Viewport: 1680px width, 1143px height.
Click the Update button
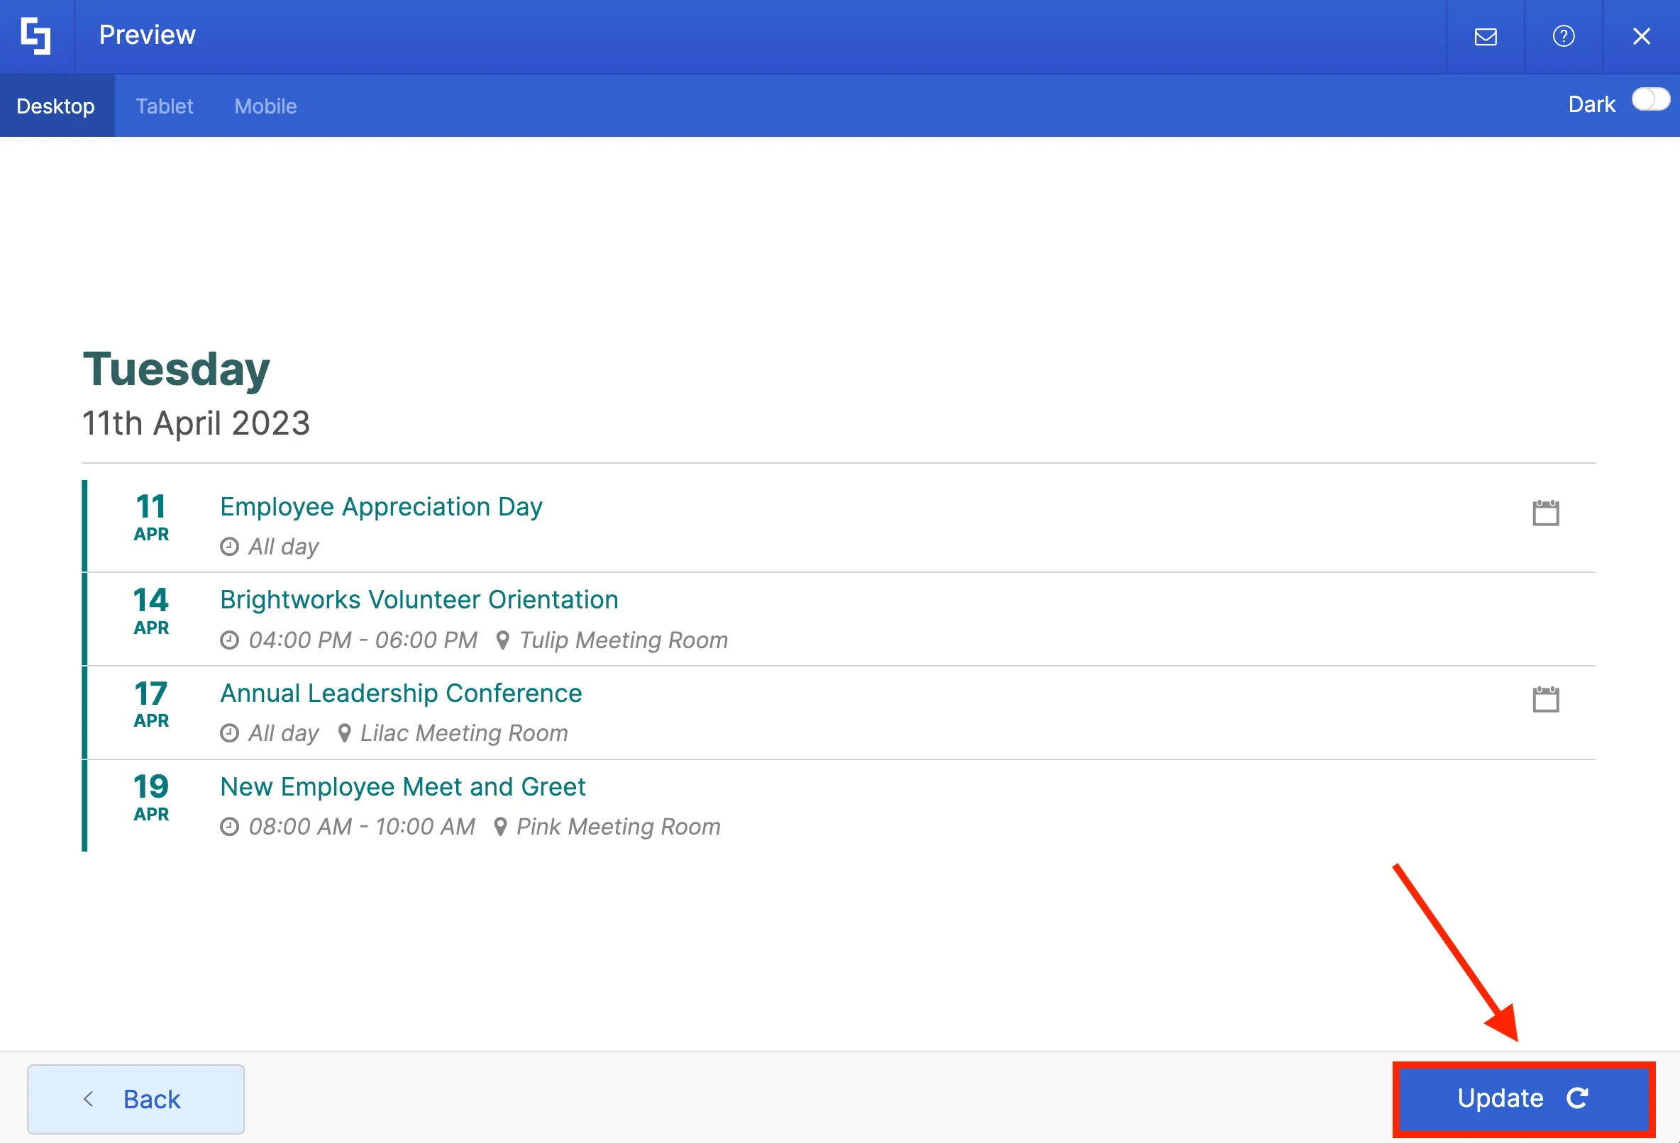[1524, 1098]
